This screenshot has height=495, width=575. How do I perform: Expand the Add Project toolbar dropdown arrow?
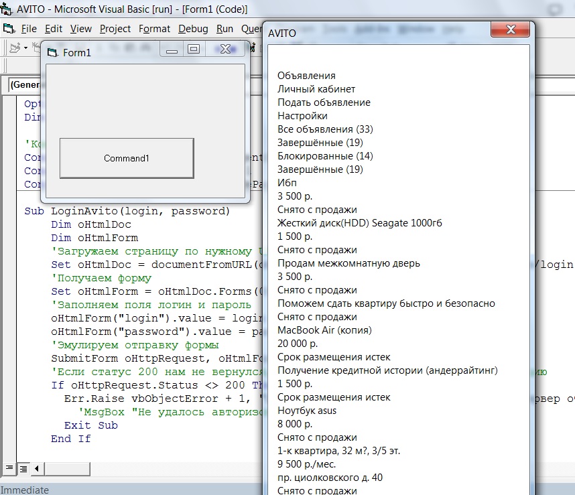coord(25,48)
